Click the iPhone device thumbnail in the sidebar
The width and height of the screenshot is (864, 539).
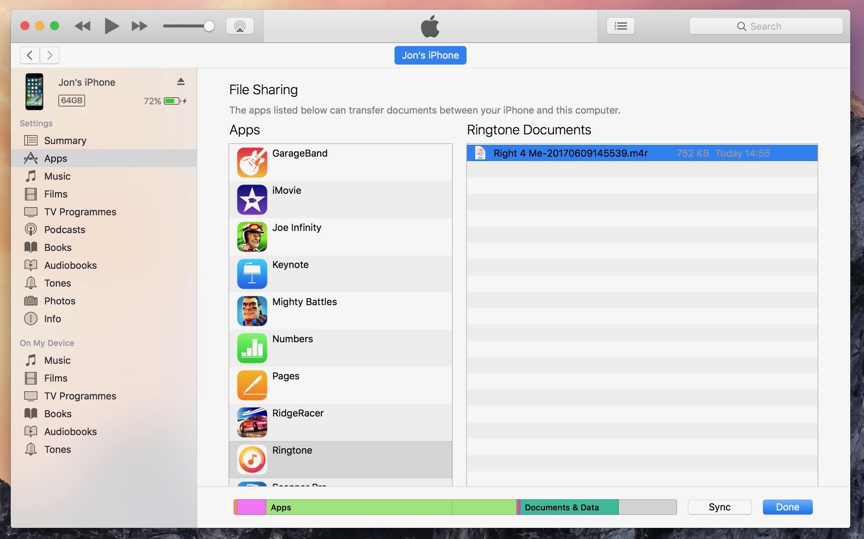(x=34, y=91)
